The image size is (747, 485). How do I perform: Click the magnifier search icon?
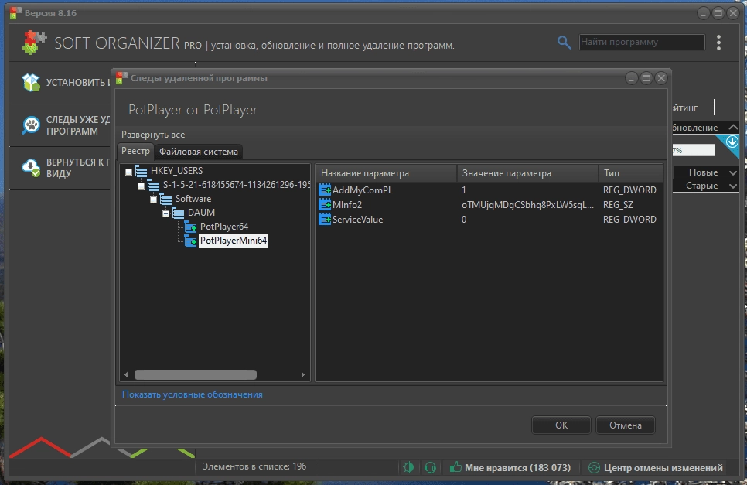click(x=564, y=43)
